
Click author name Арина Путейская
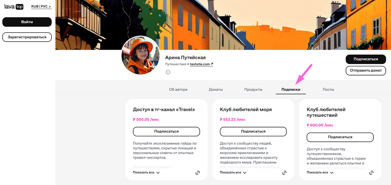click(185, 58)
